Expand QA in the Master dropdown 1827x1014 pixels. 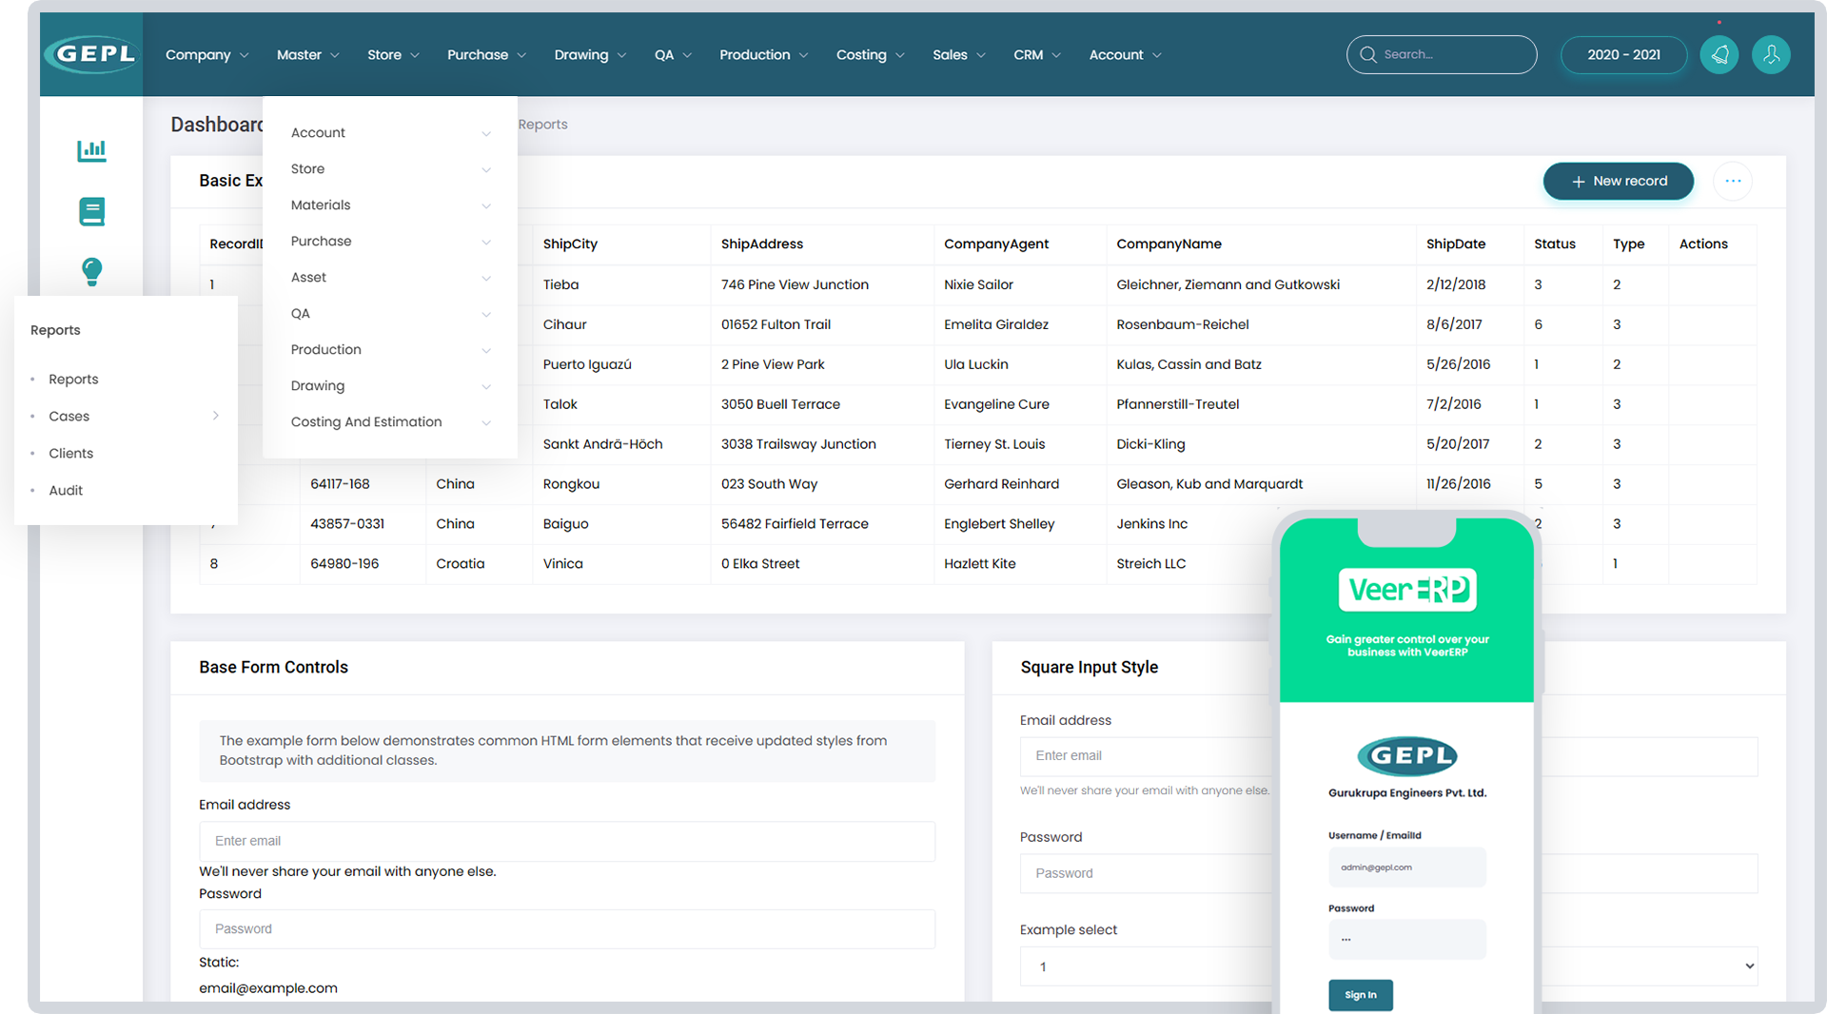coord(390,313)
